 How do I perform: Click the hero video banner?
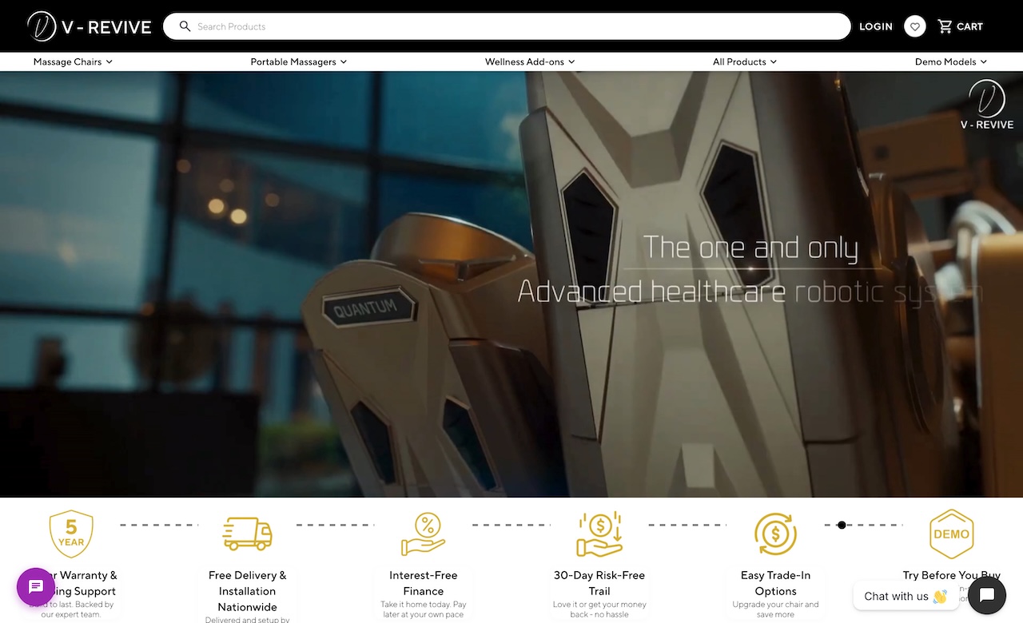point(511,284)
